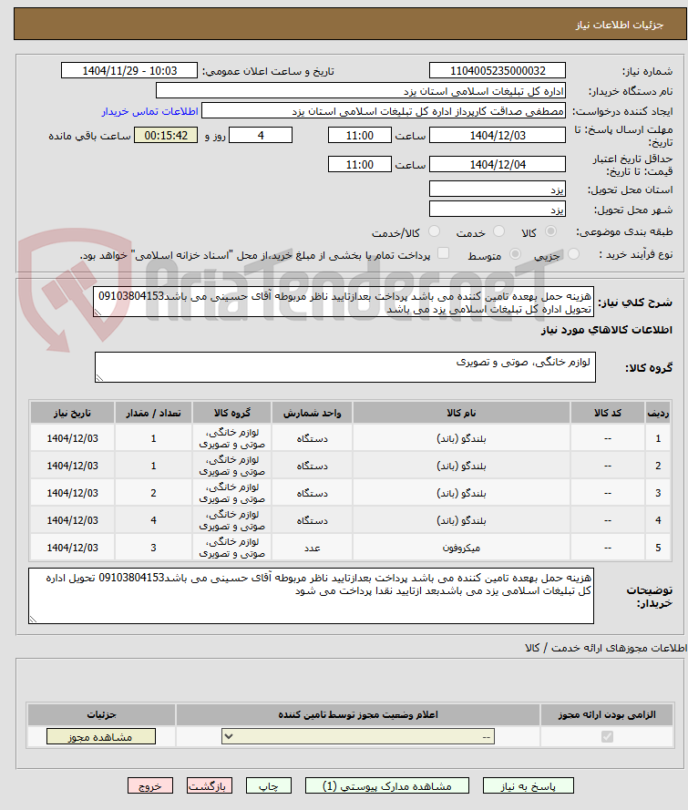This screenshot has width=688, height=810.
Task: Toggle treasury documents payment checkbox
Action: pos(443,253)
